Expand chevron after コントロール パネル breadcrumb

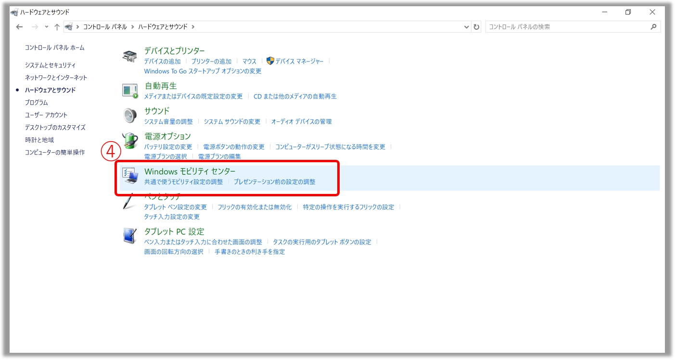pos(132,27)
